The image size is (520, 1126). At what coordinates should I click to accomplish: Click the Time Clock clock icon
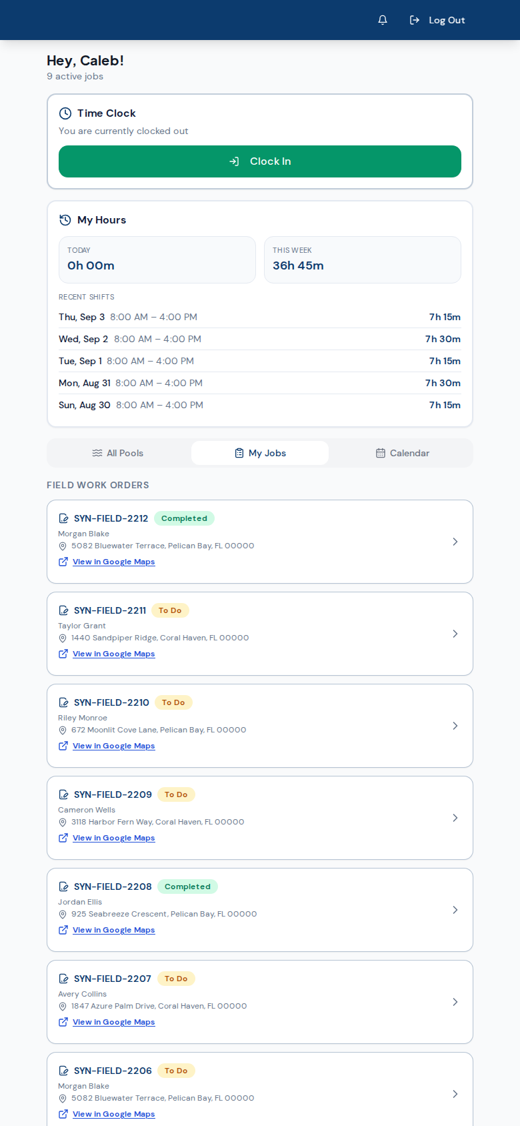coord(65,113)
